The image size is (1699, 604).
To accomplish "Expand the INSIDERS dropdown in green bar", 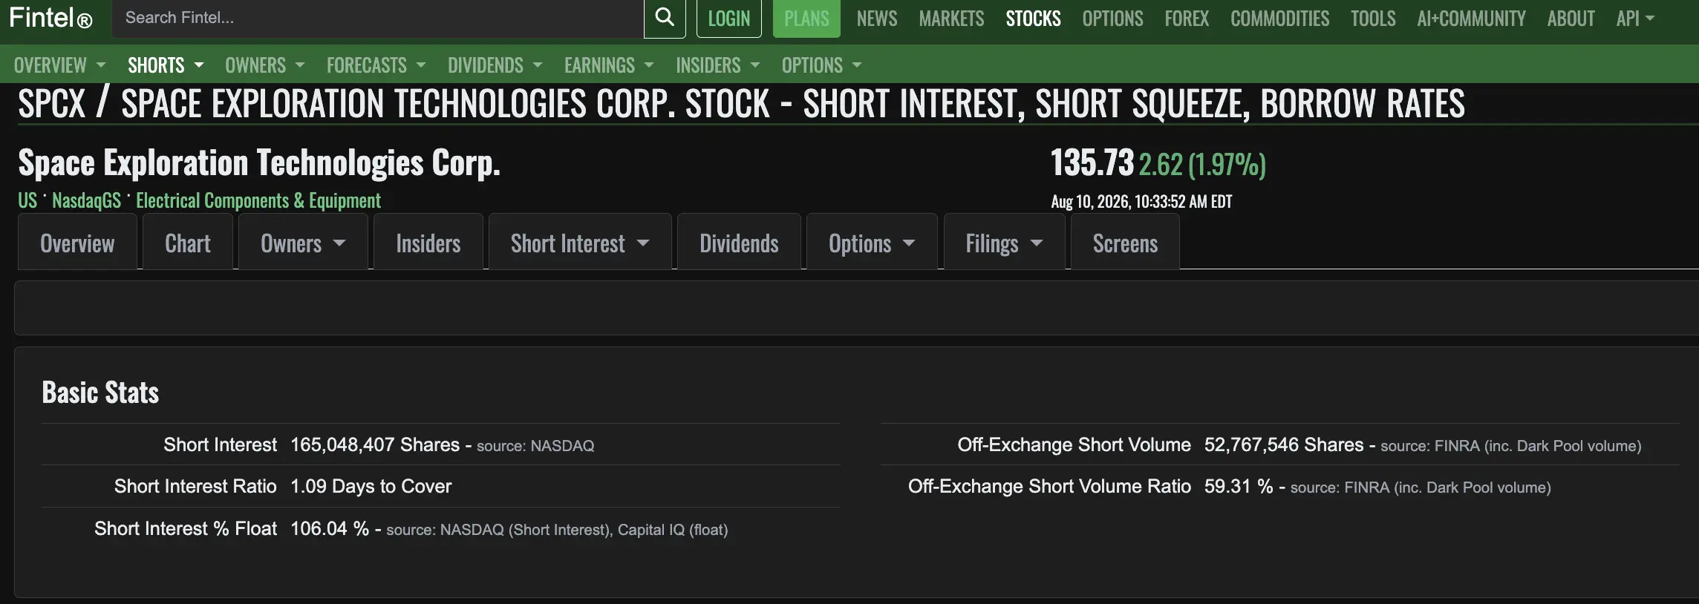I will (718, 65).
